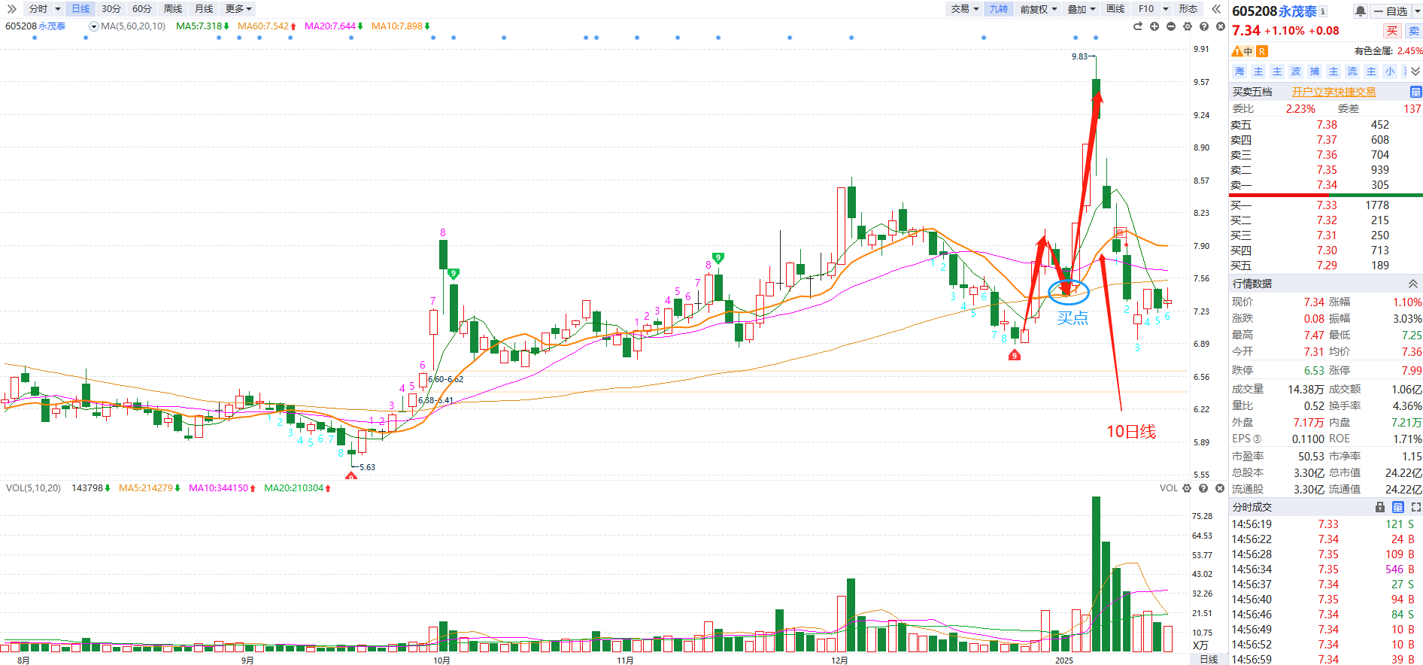
Task: Click the 有色金属 sector label
Action: [x=1373, y=51]
